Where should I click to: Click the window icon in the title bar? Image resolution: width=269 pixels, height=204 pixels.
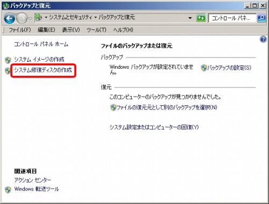(x=6, y=6)
